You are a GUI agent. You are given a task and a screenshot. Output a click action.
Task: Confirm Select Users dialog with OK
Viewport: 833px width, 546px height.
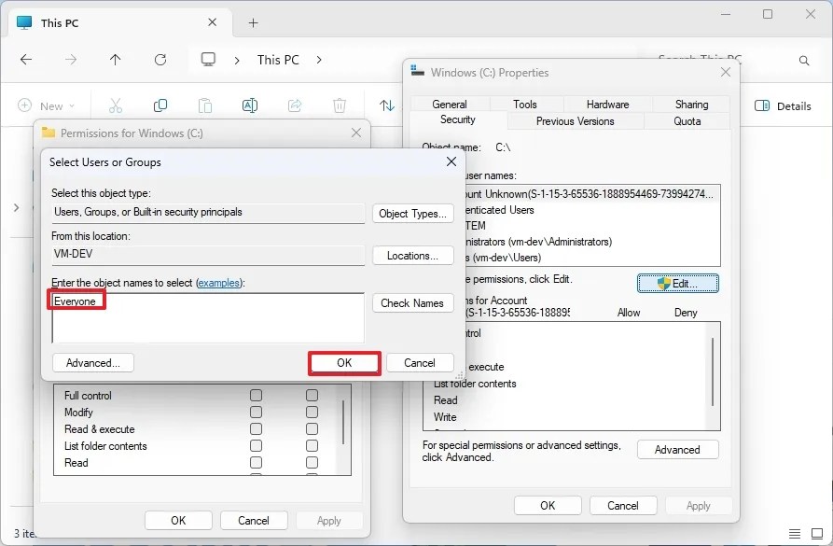click(x=344, y=363)
